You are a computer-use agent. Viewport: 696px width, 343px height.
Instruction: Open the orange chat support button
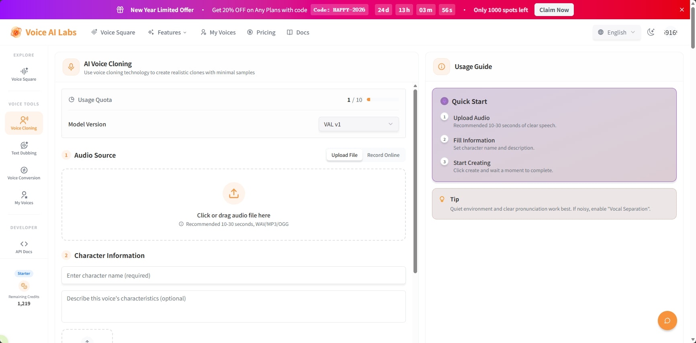[667, 321]
